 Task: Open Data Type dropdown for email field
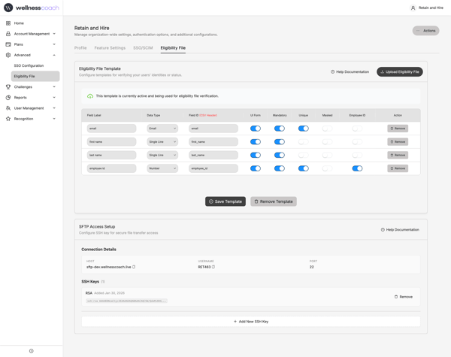(162, 129)
